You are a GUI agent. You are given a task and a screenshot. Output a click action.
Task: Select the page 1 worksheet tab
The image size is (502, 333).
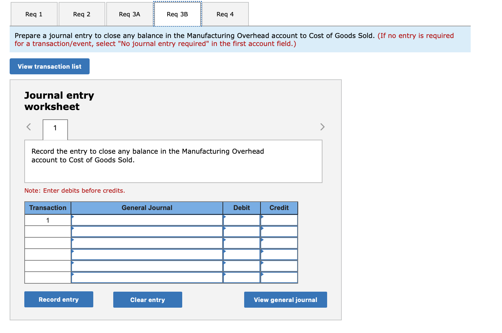(55, 130)
